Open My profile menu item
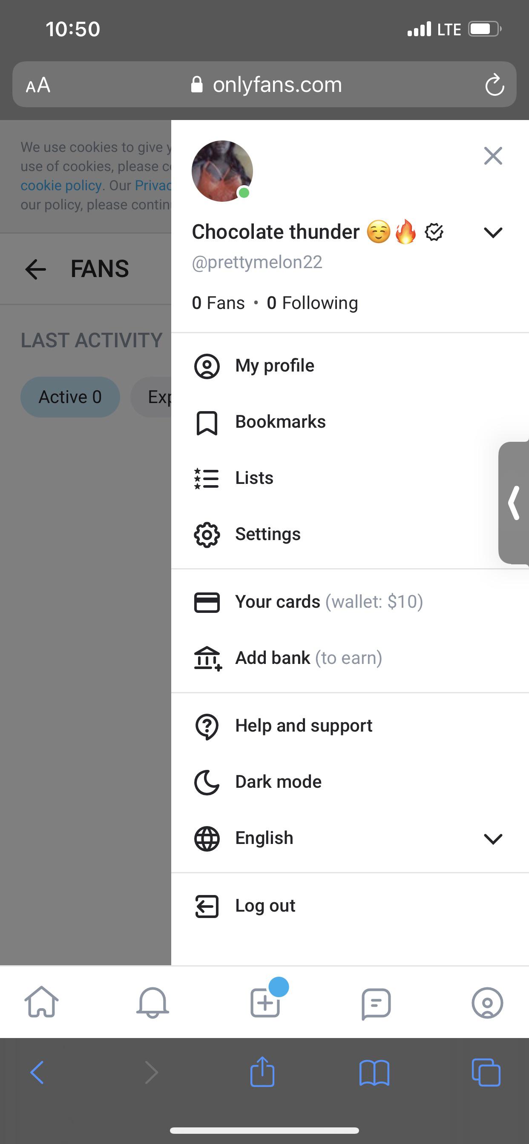529x1144 pixels. point(350,366)
